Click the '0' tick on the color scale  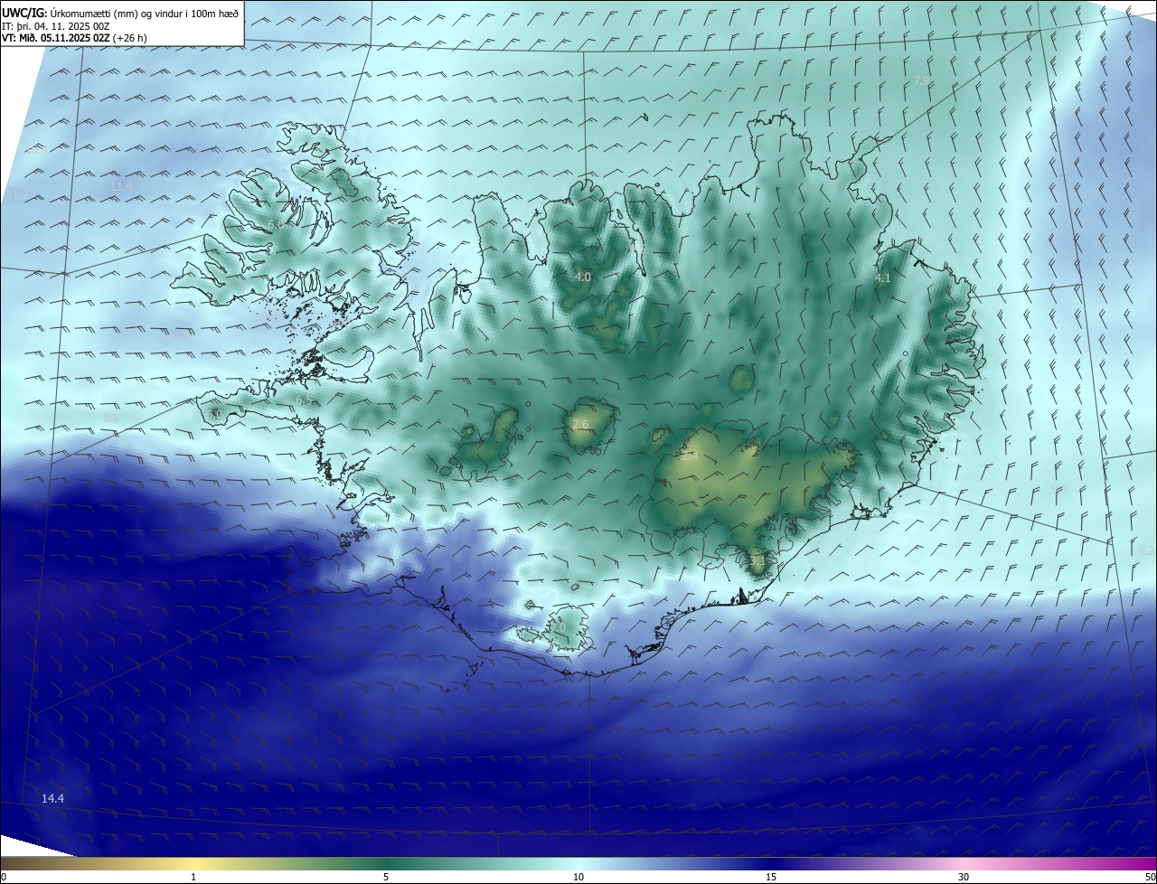point(4,877)
